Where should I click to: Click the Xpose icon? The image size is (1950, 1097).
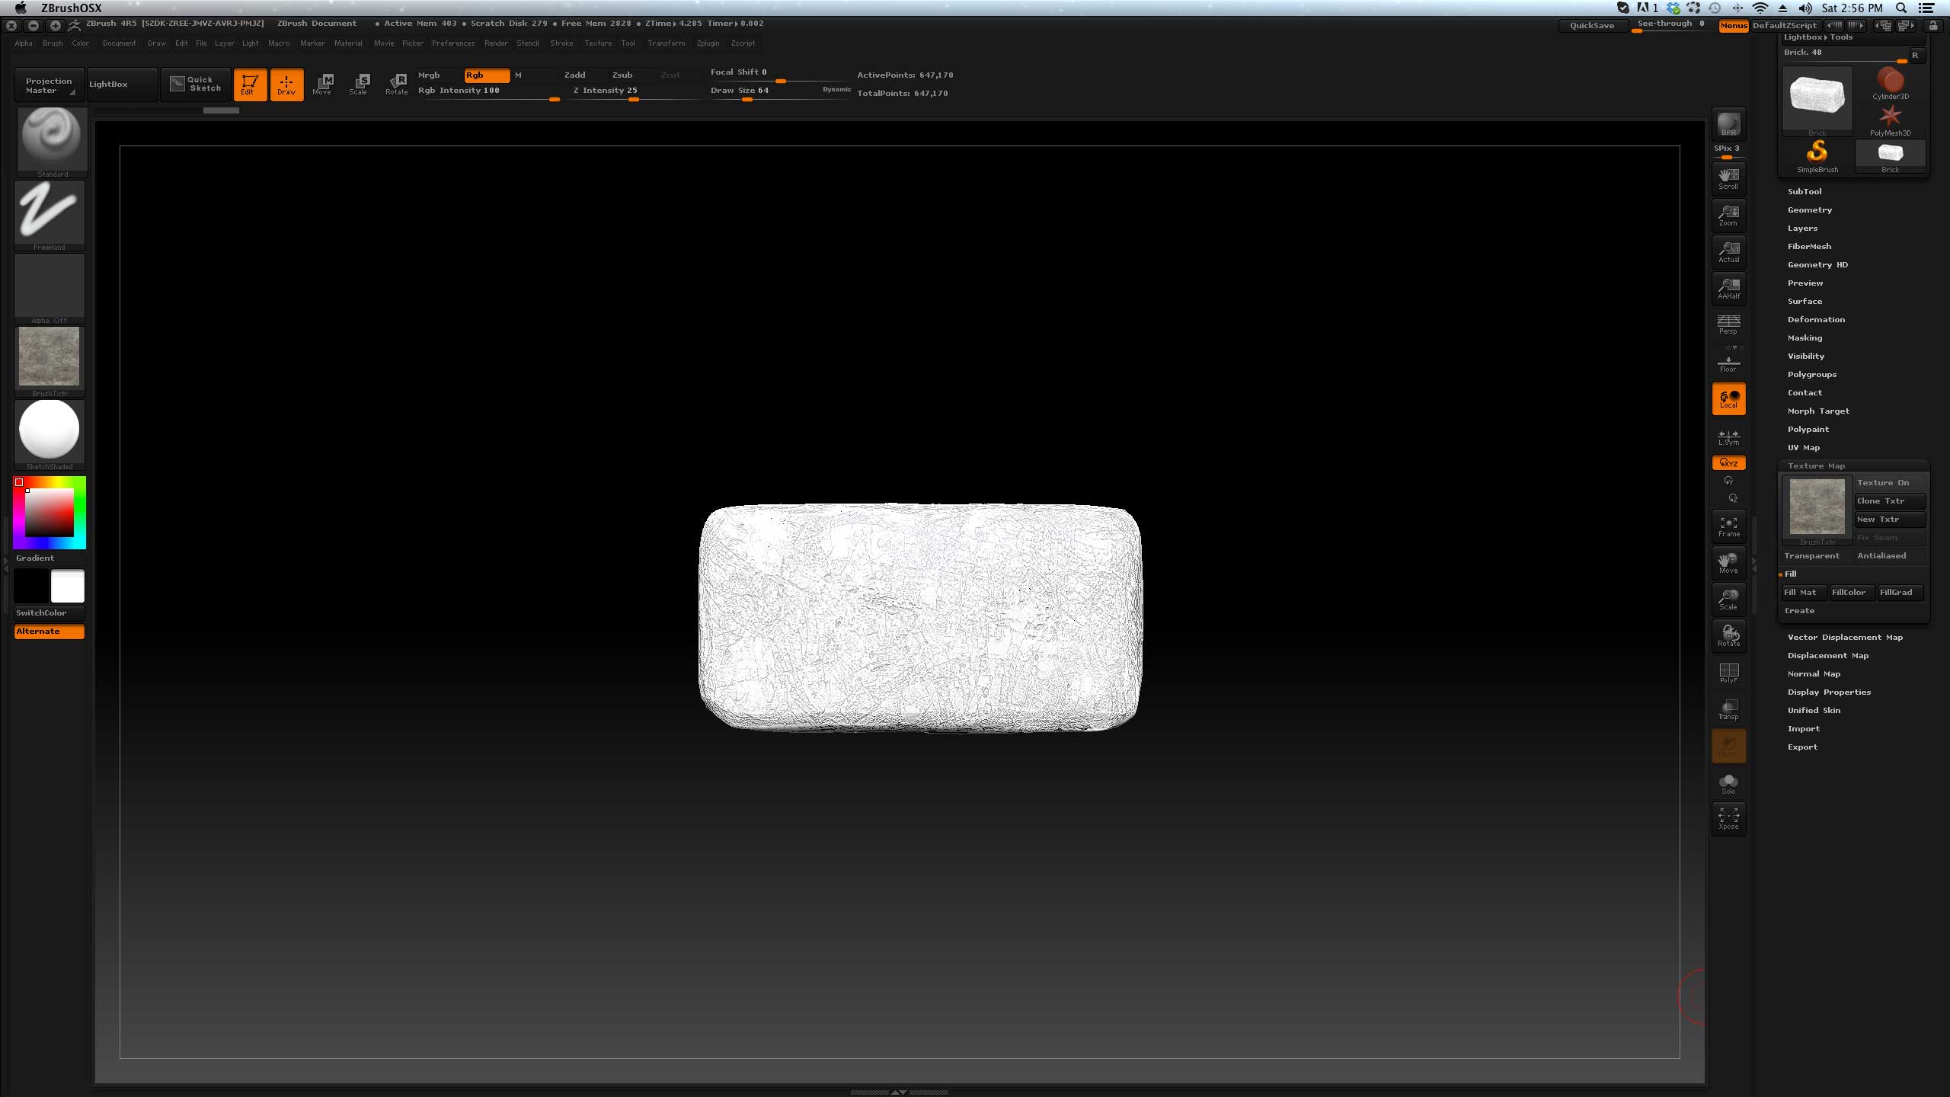click(x=1728, y=819)
